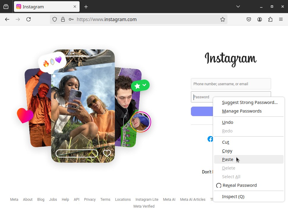288x215 pixels.
Task: Select Redo in the context menu
Action: pos(249,131)
